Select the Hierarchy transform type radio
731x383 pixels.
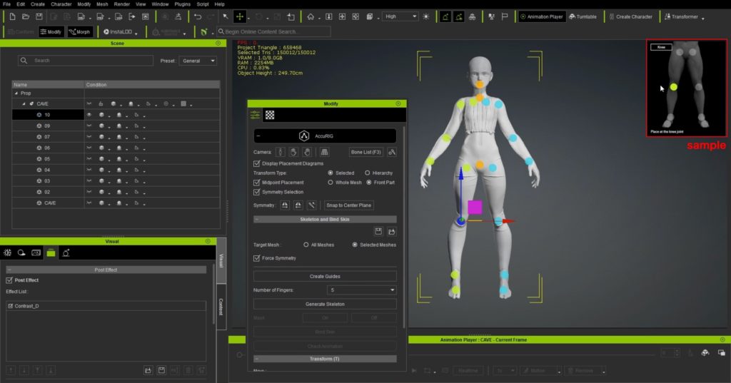click(x=368, y=173)
